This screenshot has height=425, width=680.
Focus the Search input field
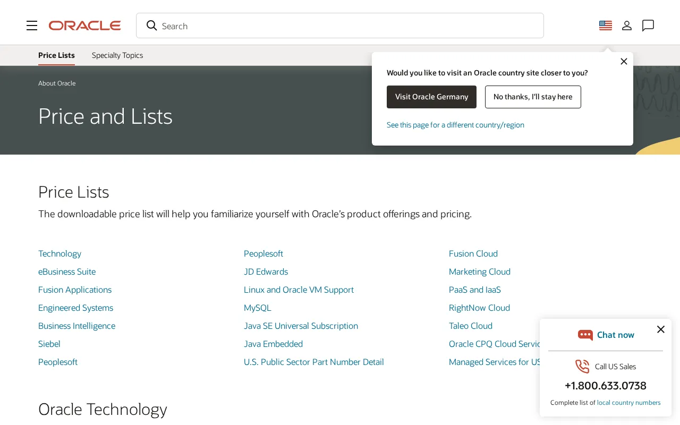(x=340, y=25)
